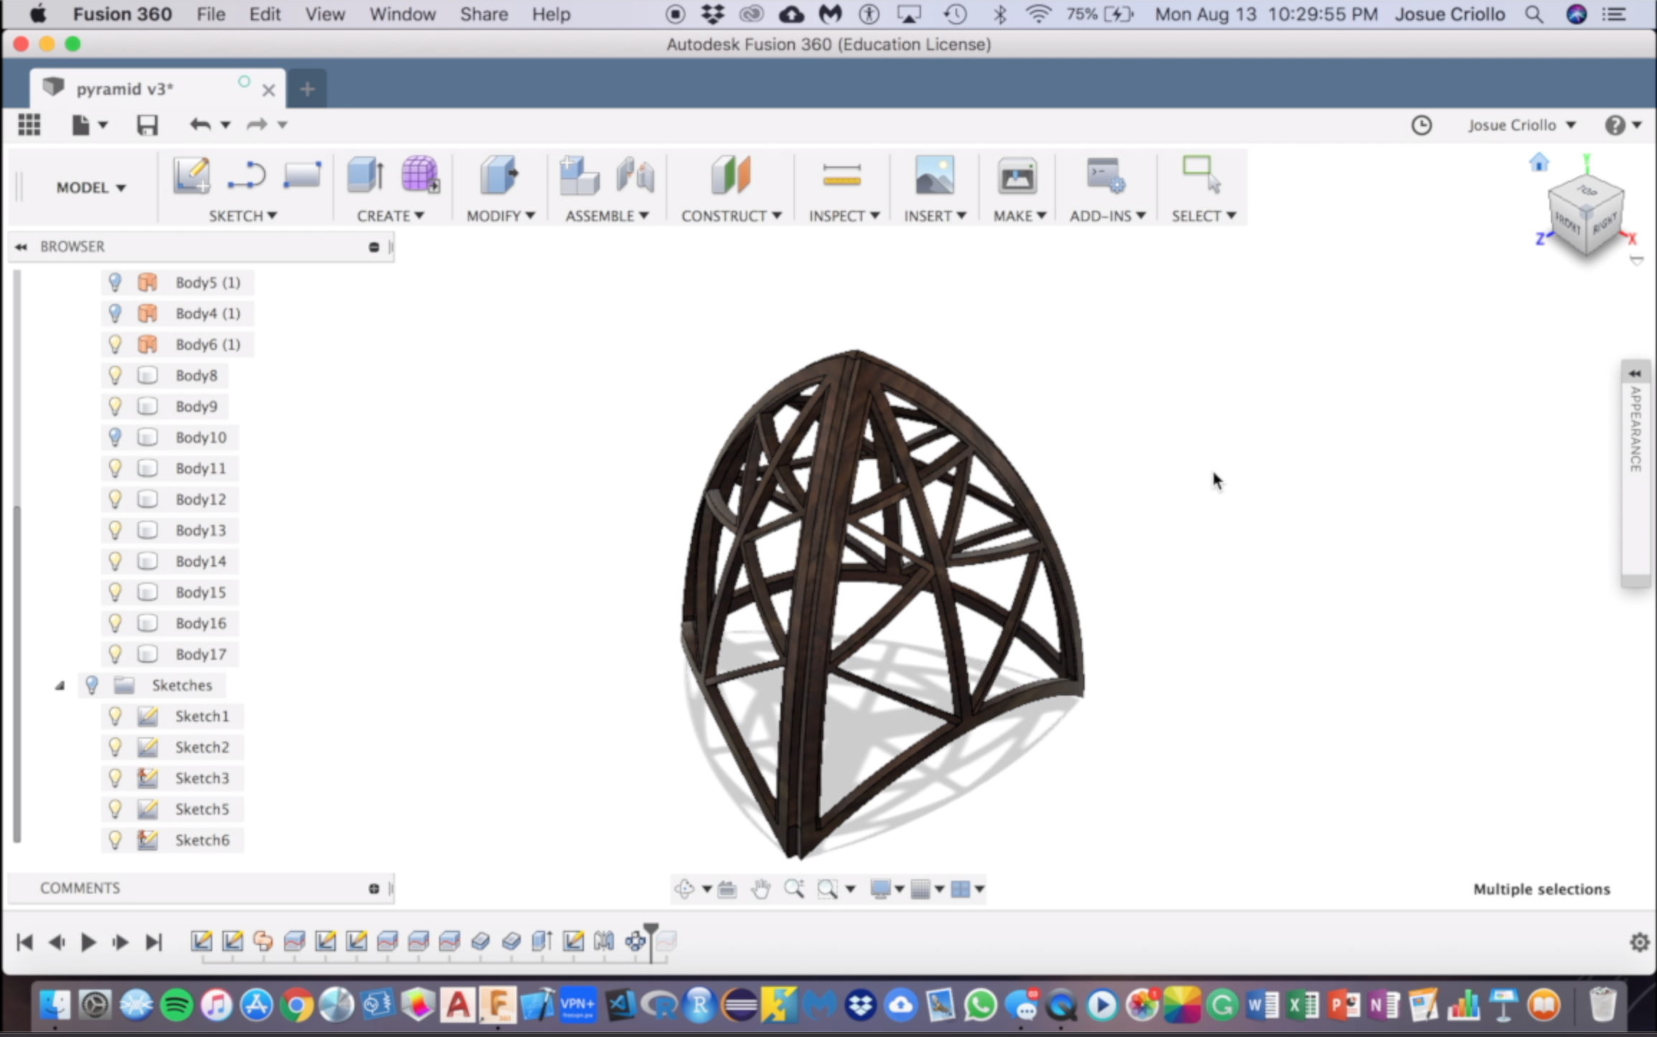Image resolution: width=1657 pixels, height=1037 pixels.
Task: Click the Home view icon near ViewCube
Action: [1539, 162]
